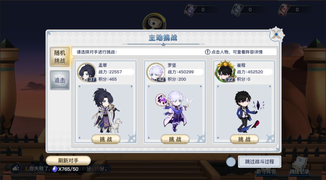View 崔程's skateboard character lineup
Screen dimensions: 326x180
point(248,112)
